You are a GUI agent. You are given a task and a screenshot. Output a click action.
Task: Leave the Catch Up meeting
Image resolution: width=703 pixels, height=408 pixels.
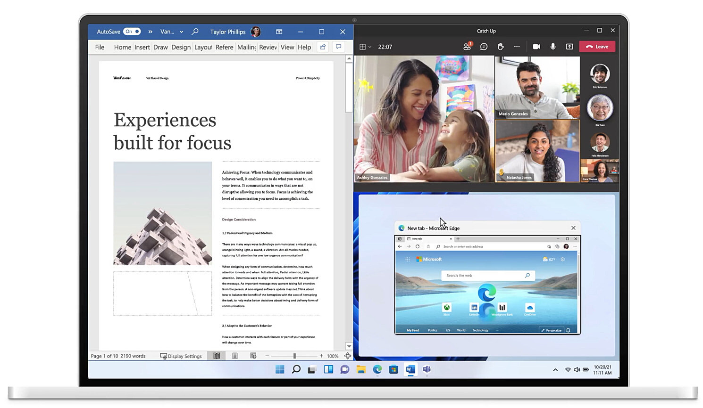597,47
